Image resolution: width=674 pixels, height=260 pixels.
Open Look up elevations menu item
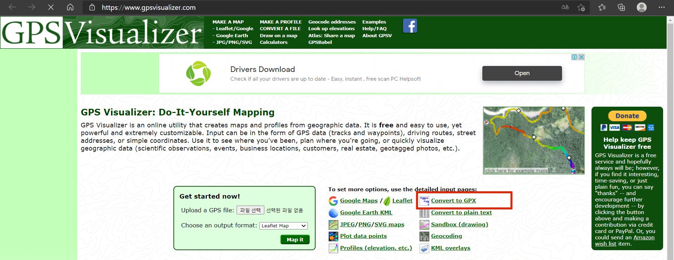[x=331, y=28]
